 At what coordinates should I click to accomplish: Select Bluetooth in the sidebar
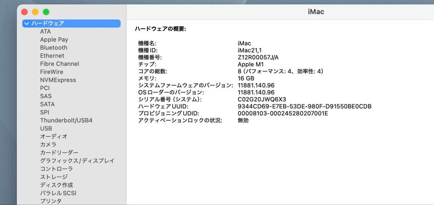coord(54,48)
